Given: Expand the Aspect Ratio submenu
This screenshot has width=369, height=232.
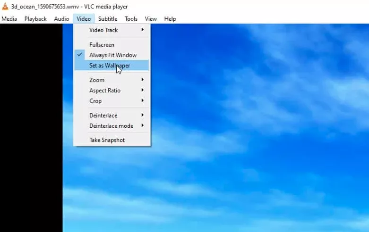Looking at the screenshot, I should coord(112,91).
